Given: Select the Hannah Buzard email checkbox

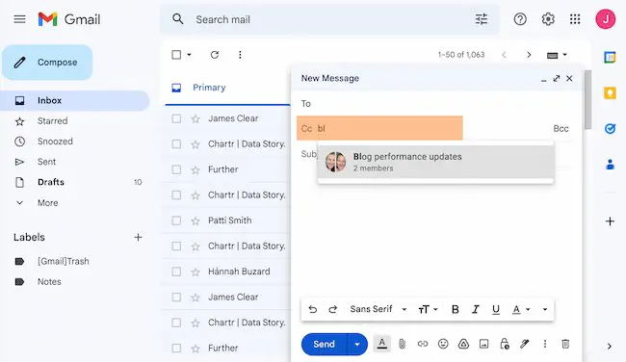Looking at the screenshot, I should 176,271.
